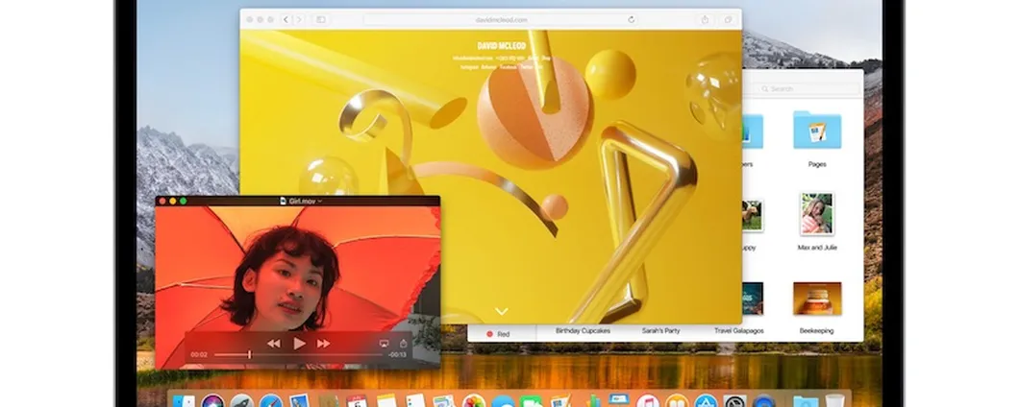Open Safari's share menu
This screenshot has height=407, width=1019.
point(705,19)
